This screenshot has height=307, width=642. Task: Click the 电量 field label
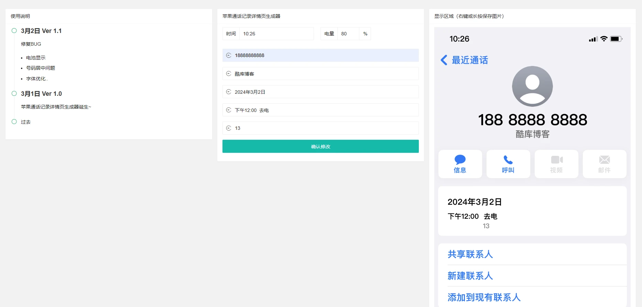pos(329,34)
